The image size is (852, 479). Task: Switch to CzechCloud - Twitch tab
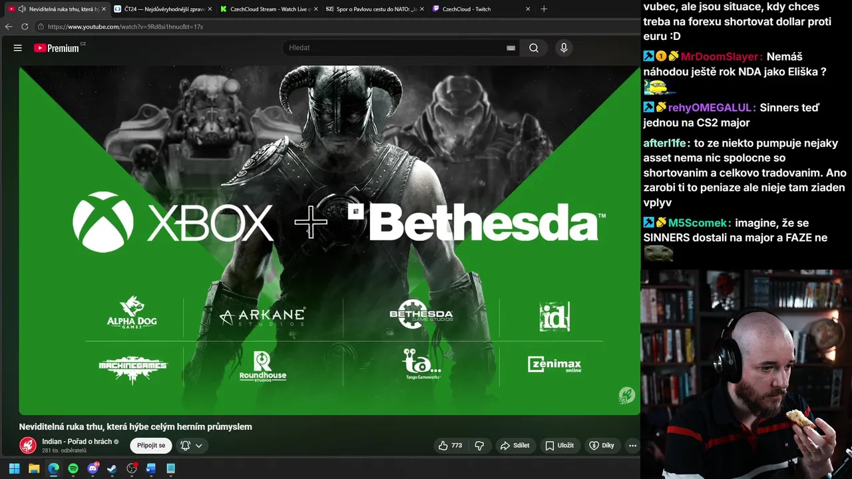[x=481, y=9]
